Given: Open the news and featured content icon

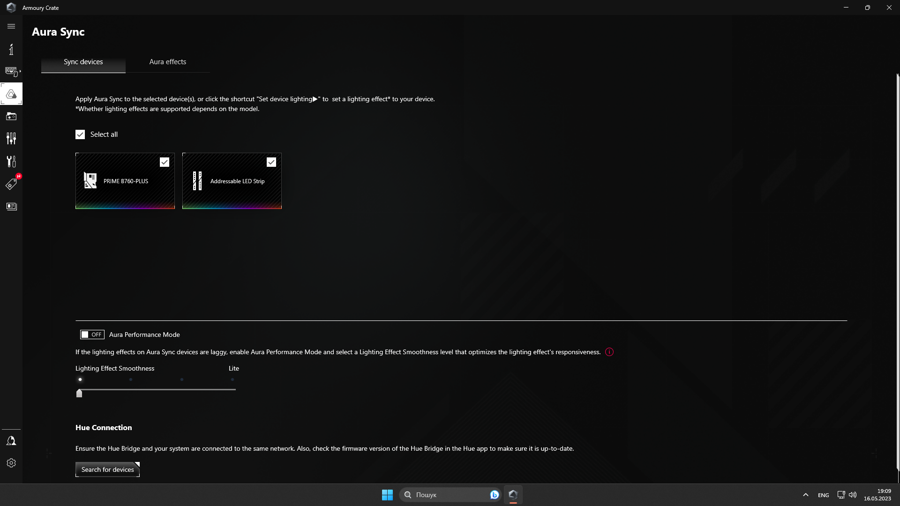Looking at the screenshot, I should [x=11, y=206].
